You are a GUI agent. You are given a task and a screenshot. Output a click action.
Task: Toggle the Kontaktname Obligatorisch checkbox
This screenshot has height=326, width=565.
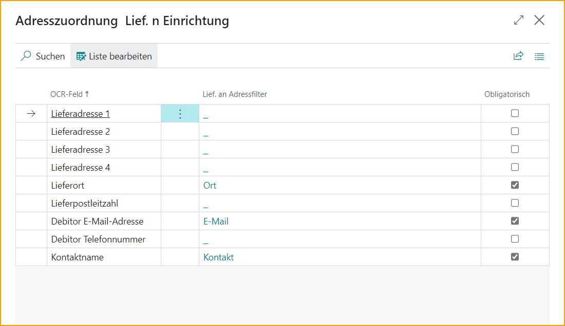tap(515, 257)
